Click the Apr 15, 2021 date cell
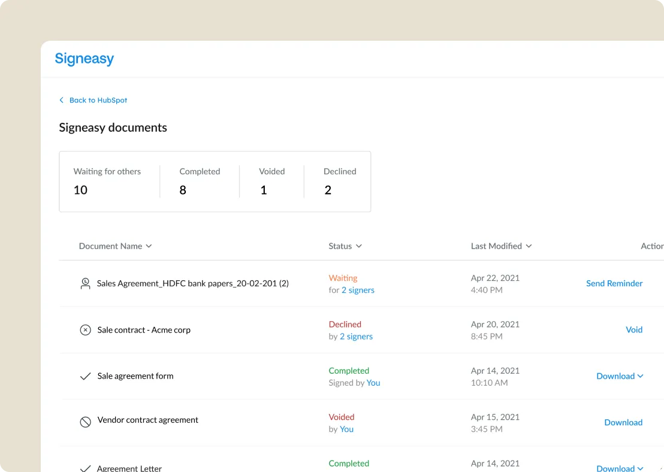Image resolution: width=664 pixels, height=472 pixels. [x=495, y=417]
